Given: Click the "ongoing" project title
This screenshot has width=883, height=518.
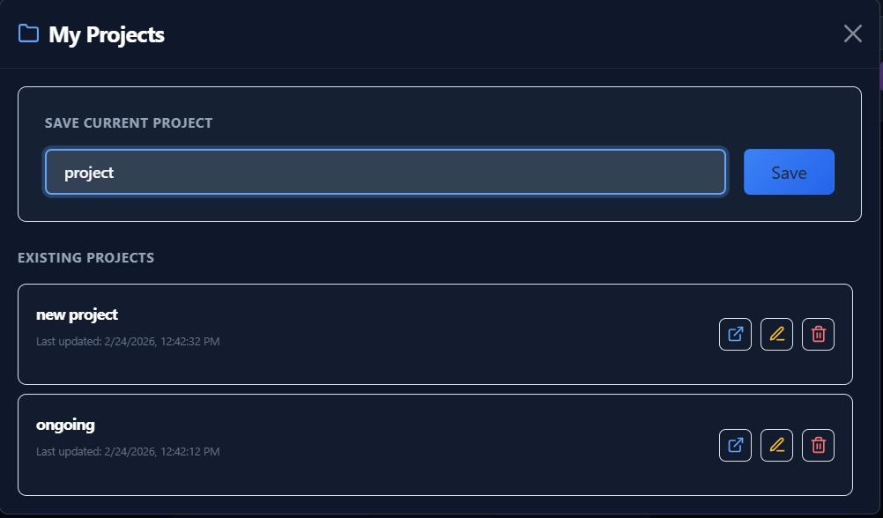Looking at the screenshot, I should (65, 424).
